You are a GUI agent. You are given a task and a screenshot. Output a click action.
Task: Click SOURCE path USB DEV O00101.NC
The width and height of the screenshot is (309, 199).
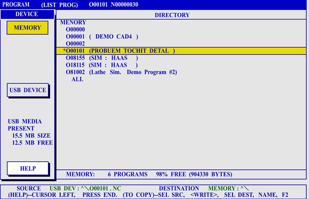[x=85, y=188]
